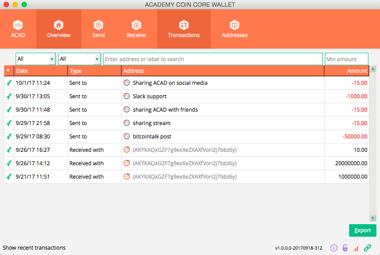Click the network signal bars icon
The width and height of the screenshot is (380, 255).
pos(356,248)
